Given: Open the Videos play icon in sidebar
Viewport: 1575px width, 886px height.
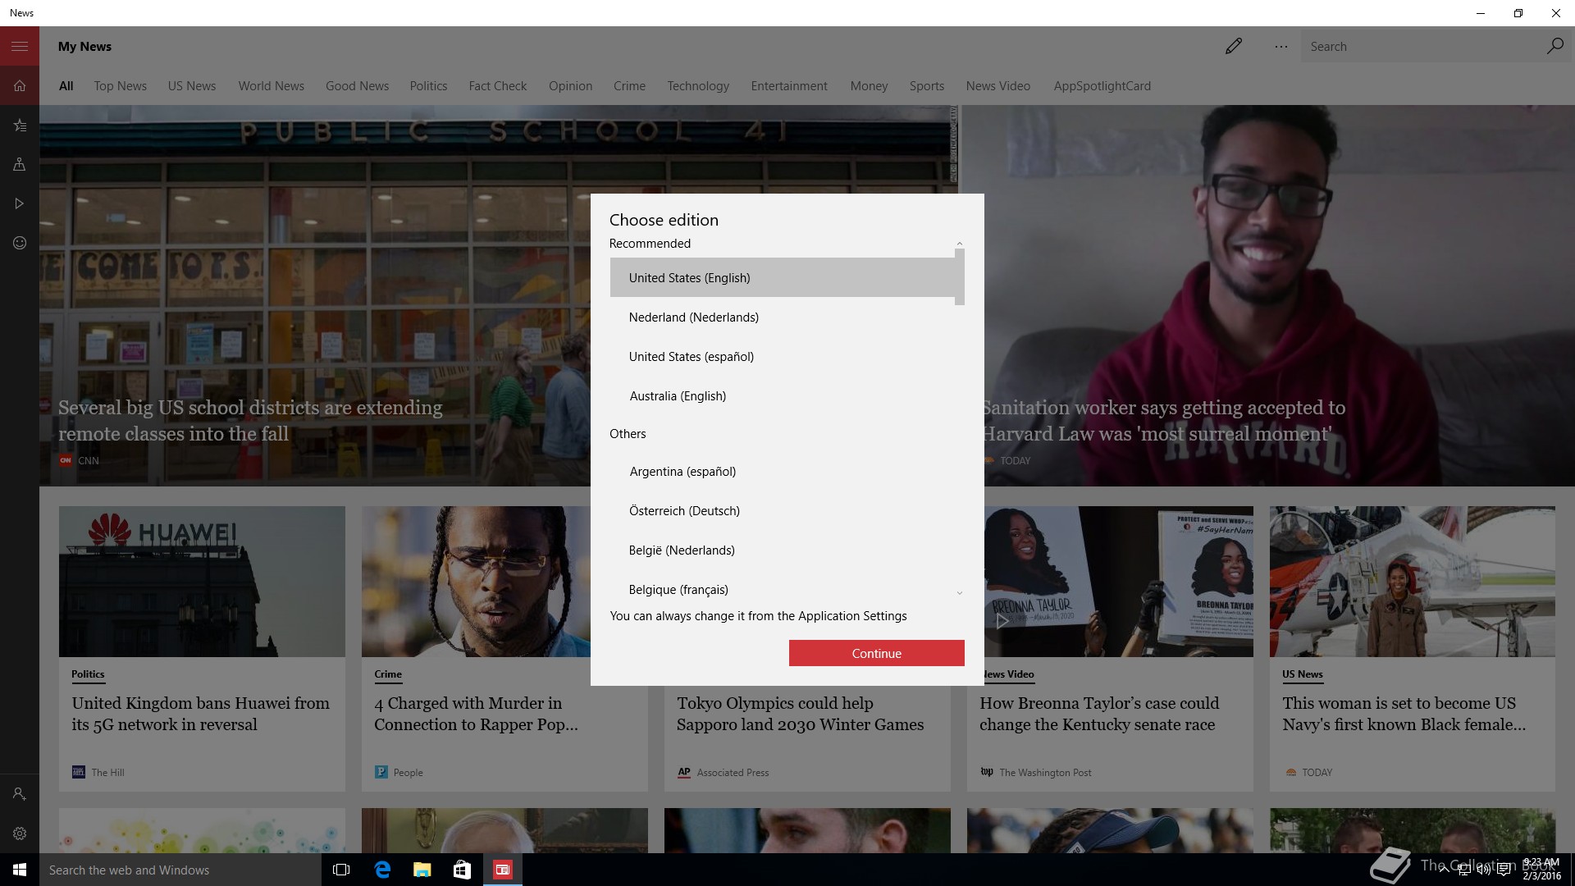Looking at the screenshot, I should click(x=20, y=203).
